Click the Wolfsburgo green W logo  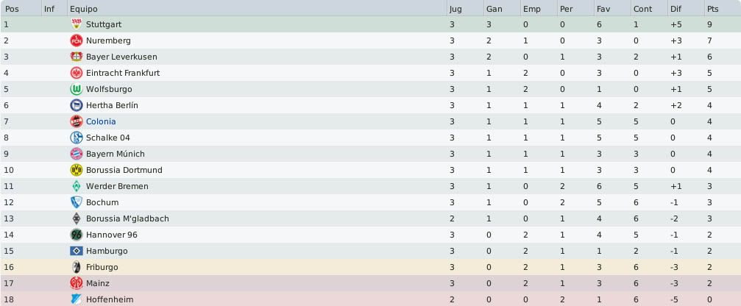(x=76, y=89)
